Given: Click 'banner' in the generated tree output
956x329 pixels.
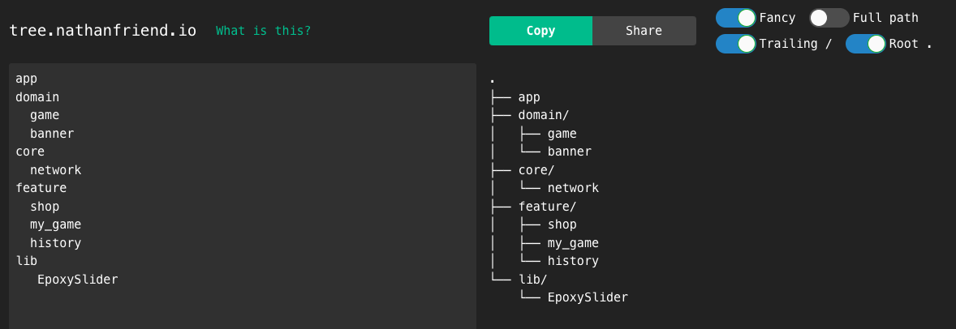Looking at the screenshot, I should [x=570, y=151].
